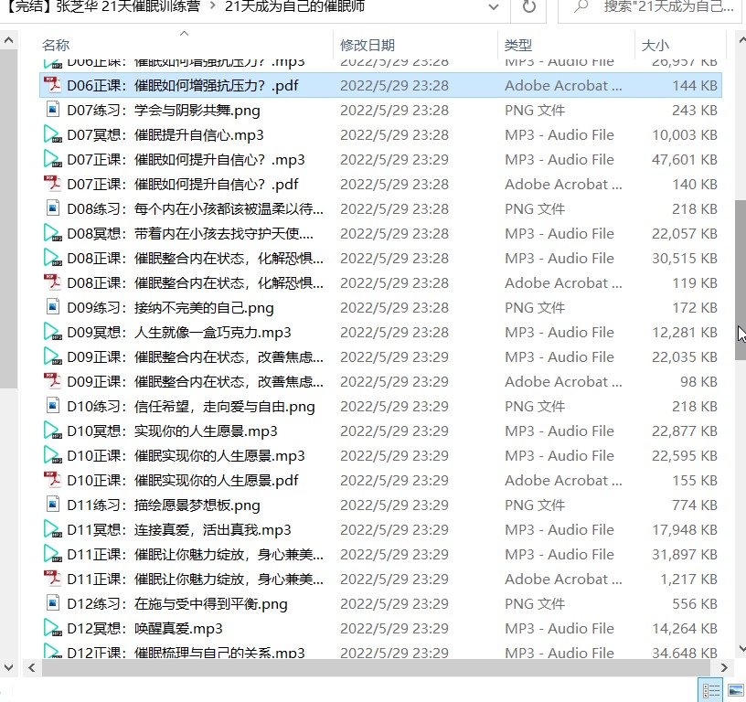Switch to details view layout icon
The height and width of the screenshot is (702, 746).
(710, 691)
